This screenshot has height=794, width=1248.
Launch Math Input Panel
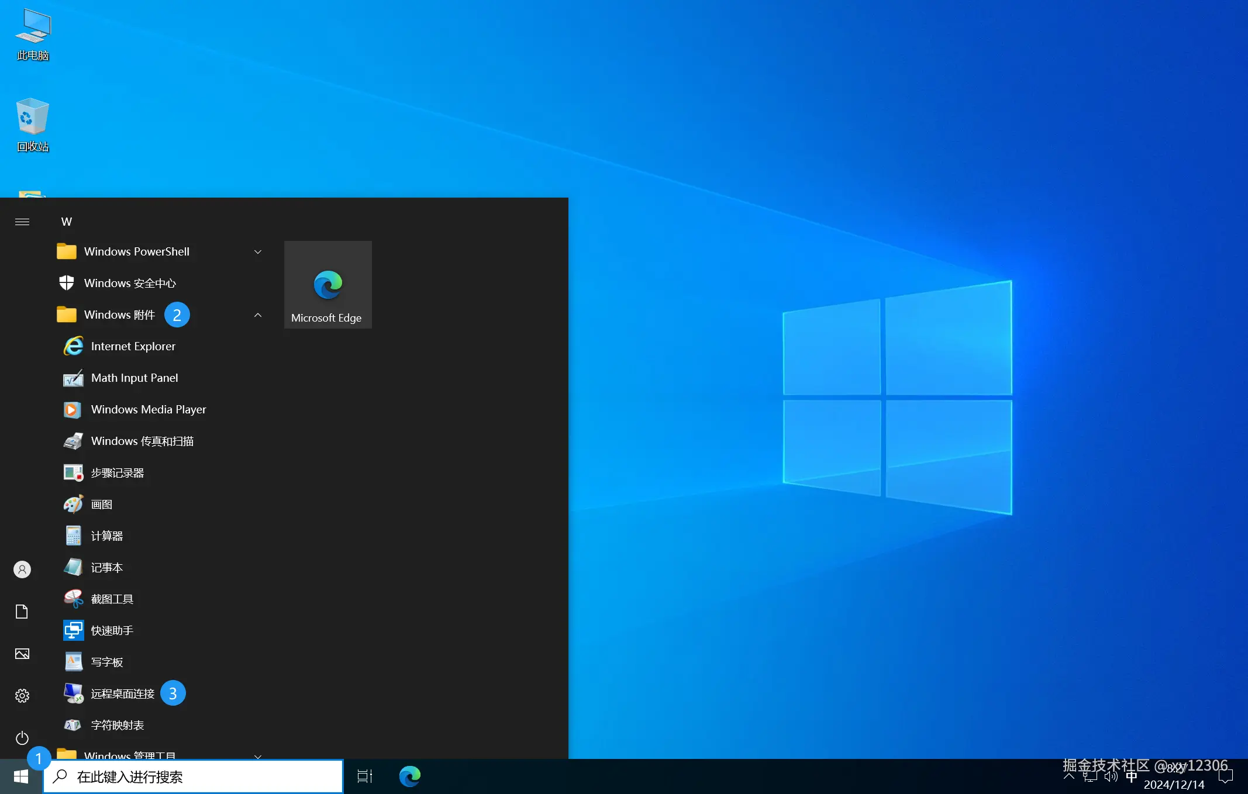click(134, 378)
